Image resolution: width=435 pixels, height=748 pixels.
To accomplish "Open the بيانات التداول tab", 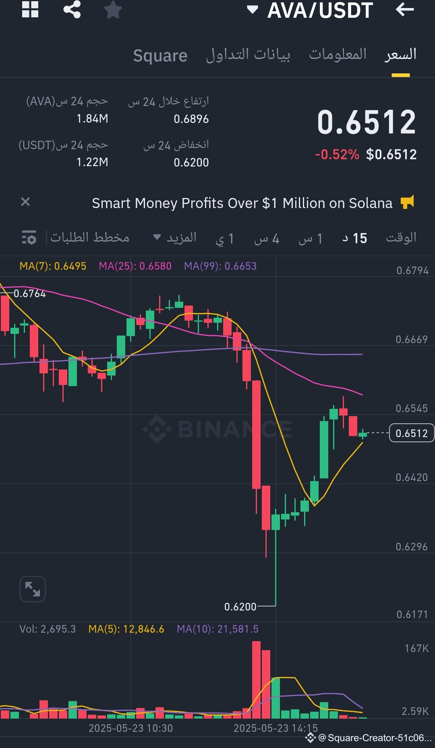I will (x=248, y=55).
